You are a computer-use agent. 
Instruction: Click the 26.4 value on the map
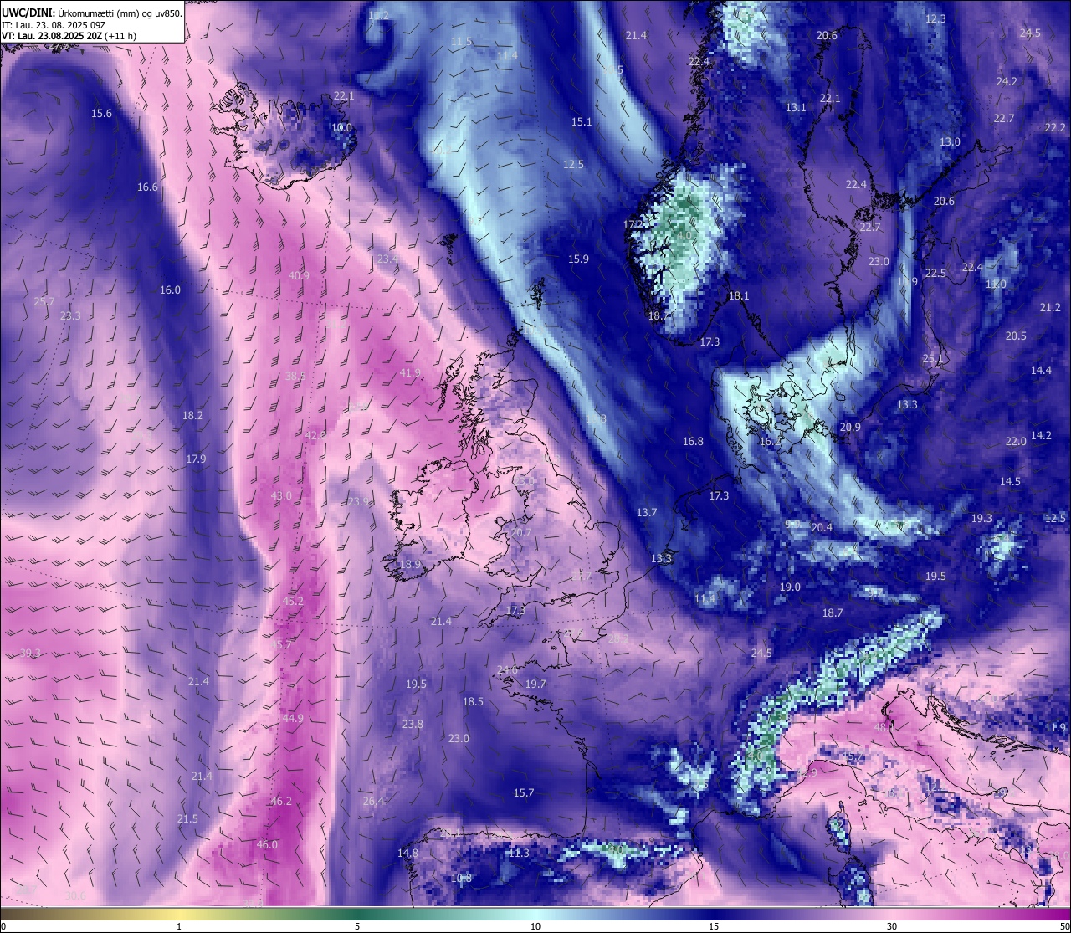click(374, 801)
